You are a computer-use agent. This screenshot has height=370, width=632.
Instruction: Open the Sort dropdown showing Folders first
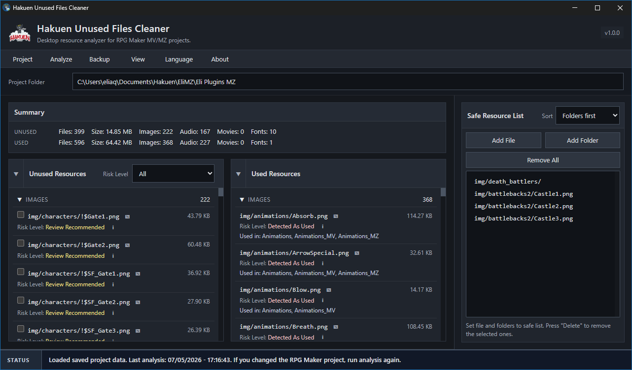[588, 116]
